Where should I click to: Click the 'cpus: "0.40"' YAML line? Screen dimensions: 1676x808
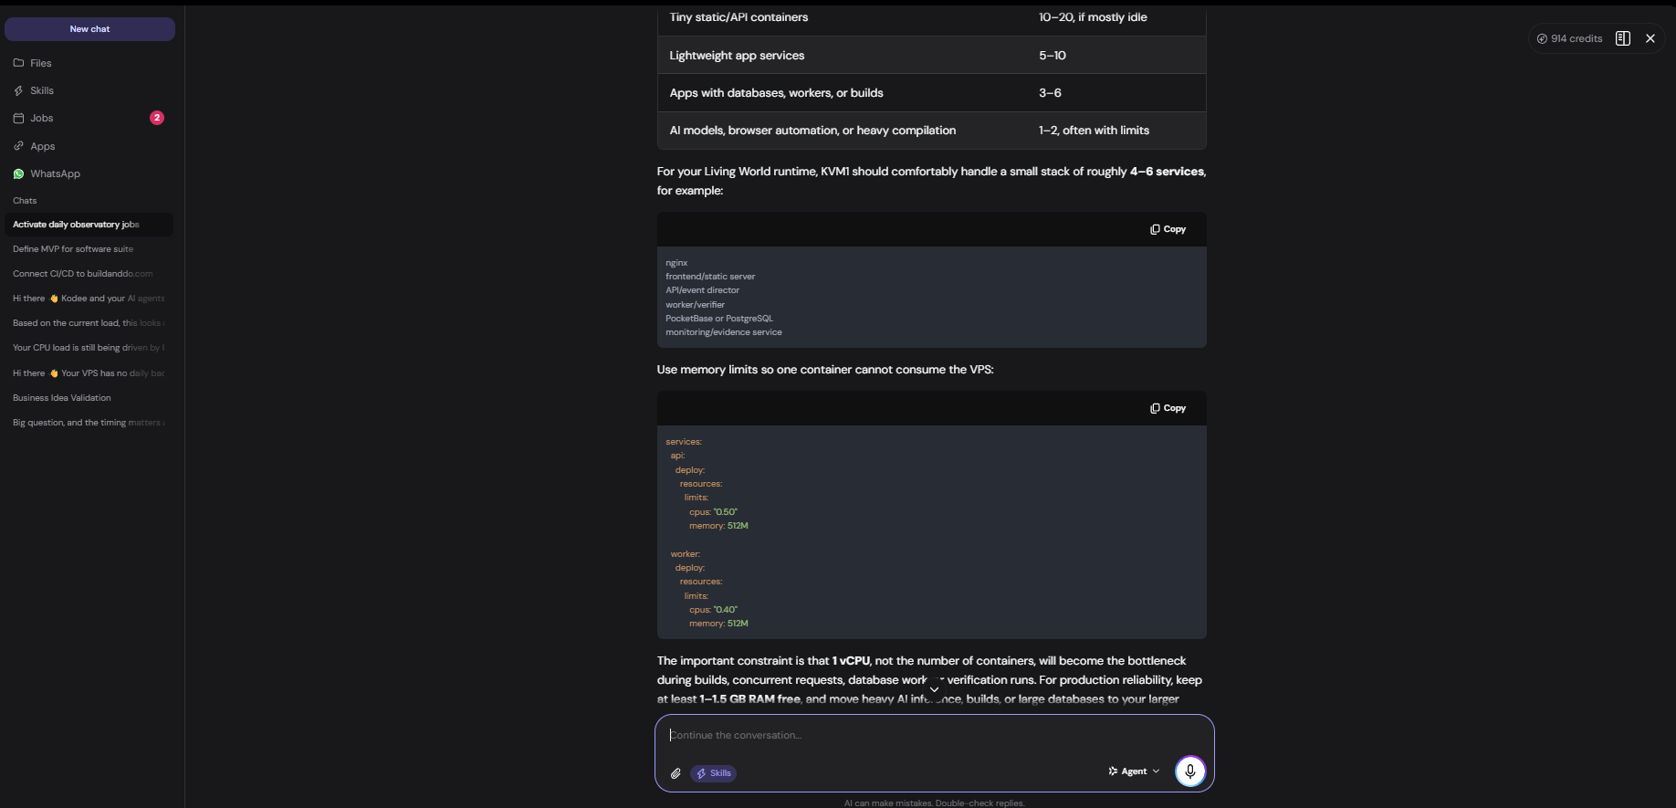(x=713, y=610)
